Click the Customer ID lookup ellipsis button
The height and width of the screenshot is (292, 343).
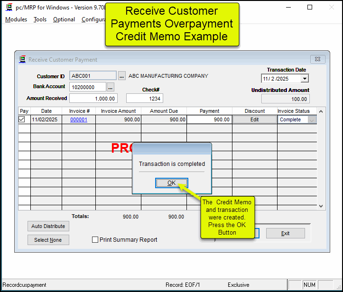click(122, 76)
